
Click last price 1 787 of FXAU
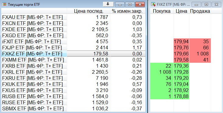pyautogui.click(x=102, y=17)
